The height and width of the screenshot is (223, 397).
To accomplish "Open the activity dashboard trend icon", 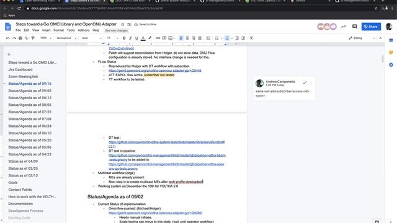I will pyautogui.click(x=343, y=27).
